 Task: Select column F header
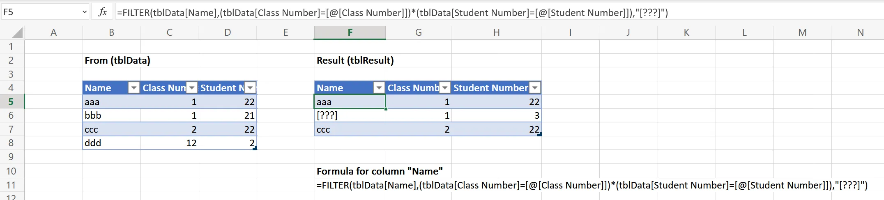350,32
